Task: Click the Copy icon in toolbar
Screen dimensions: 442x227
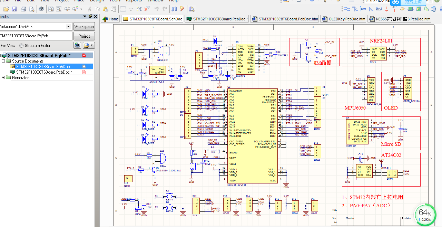Action: click(x=98, y=9)
